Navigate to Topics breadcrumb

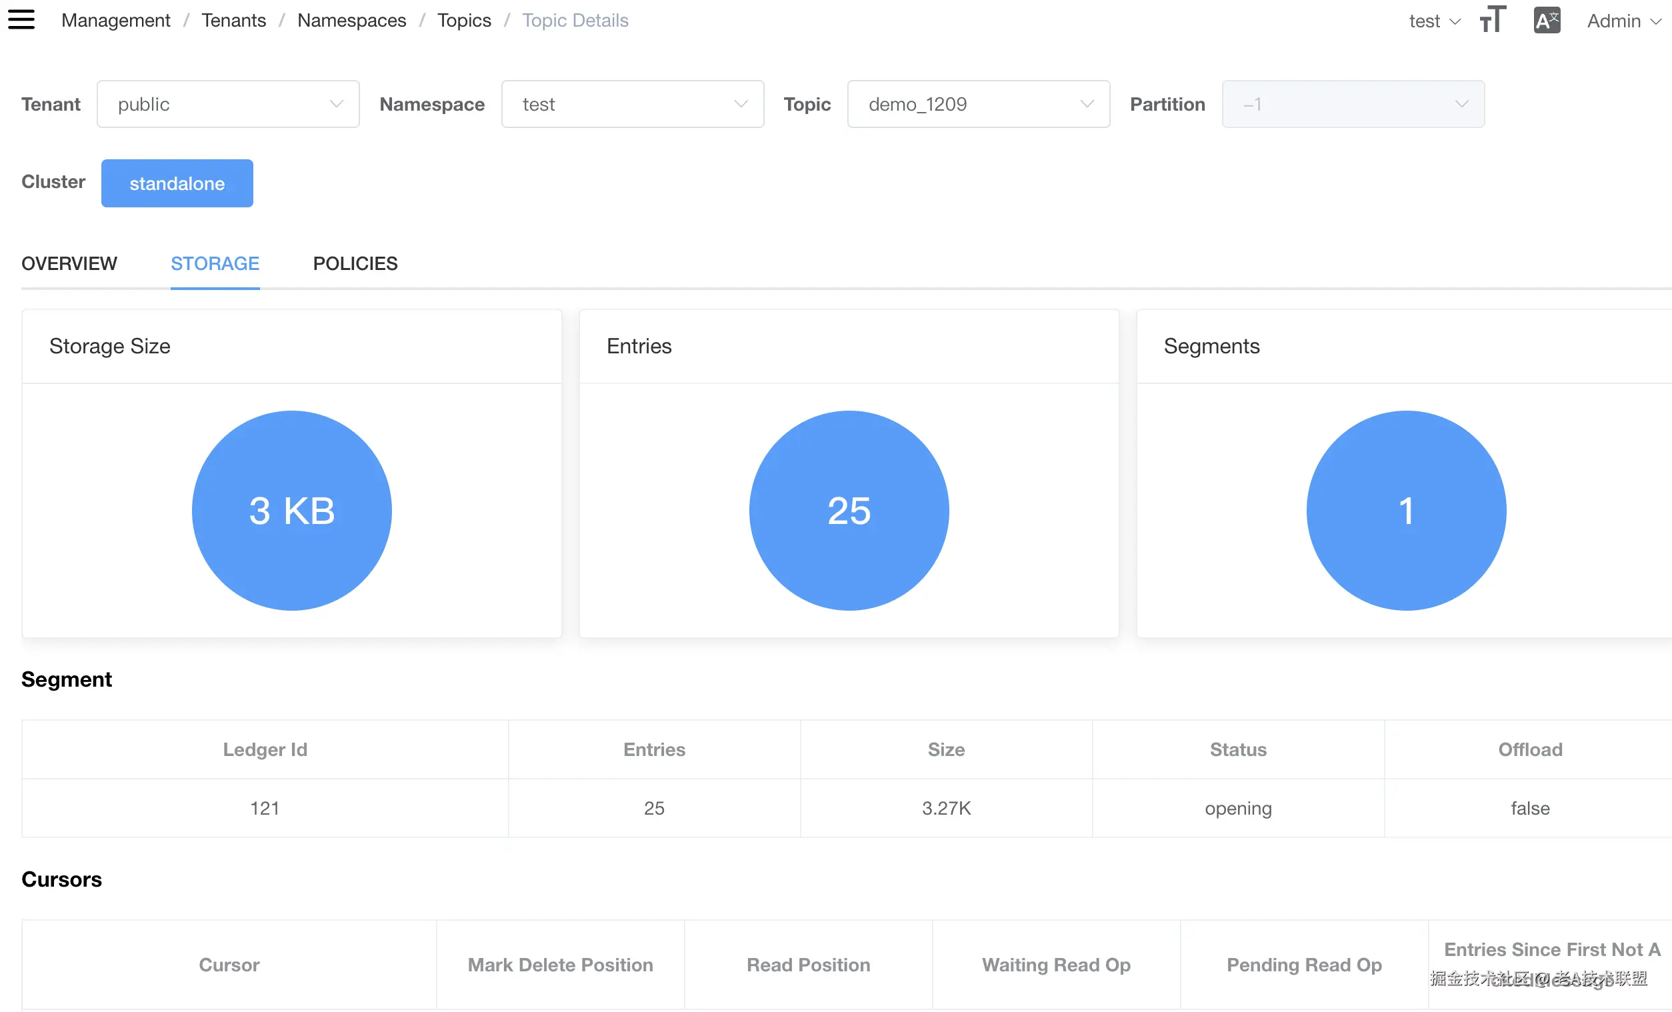pyautogui.click(x=463, y=21)
